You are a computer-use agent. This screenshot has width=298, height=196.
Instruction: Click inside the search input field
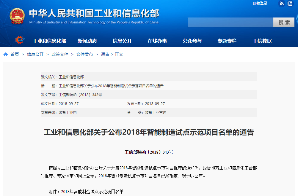click(230, 22)
